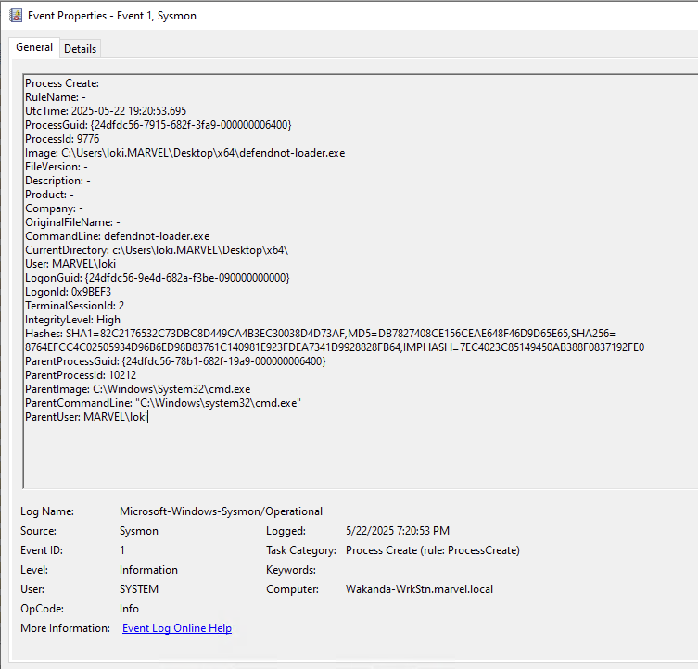Select the General tab
Screen dimensions: 698x669
click(x=34, y=47)
